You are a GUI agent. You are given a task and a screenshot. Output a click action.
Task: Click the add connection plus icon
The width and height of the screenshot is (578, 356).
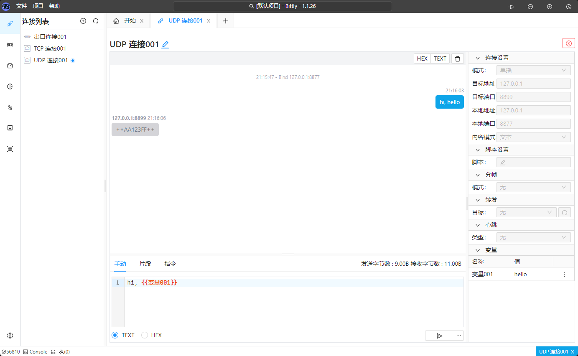83,21
